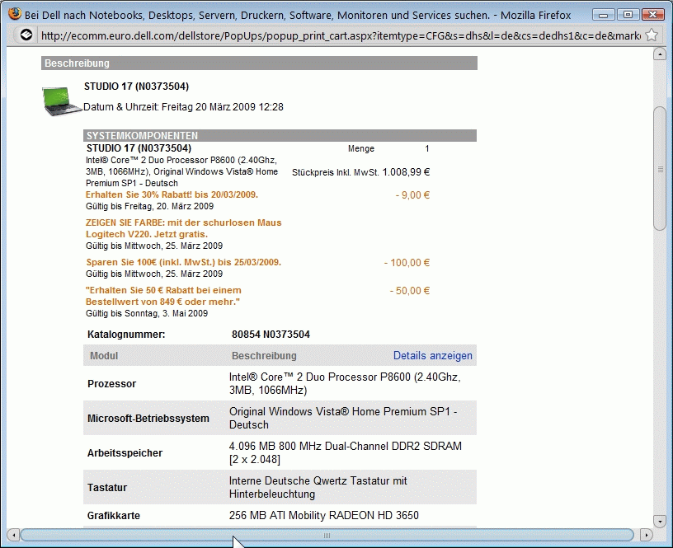The image size is (673, 548).
Task: Click 'Gültig bis Sonntag, 3. Mai 2009'
Action: tap(147, 313)
